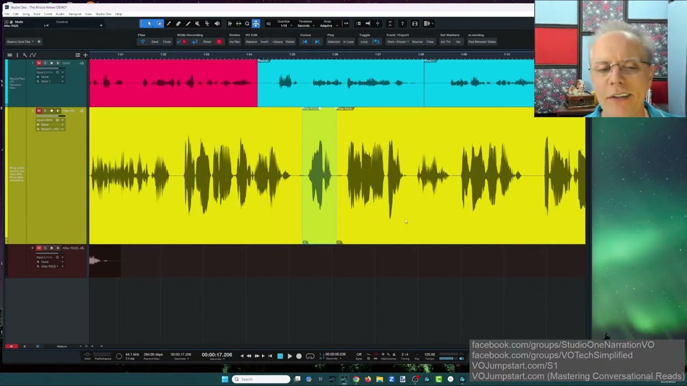Select the Eraser tool

[178, 24]
